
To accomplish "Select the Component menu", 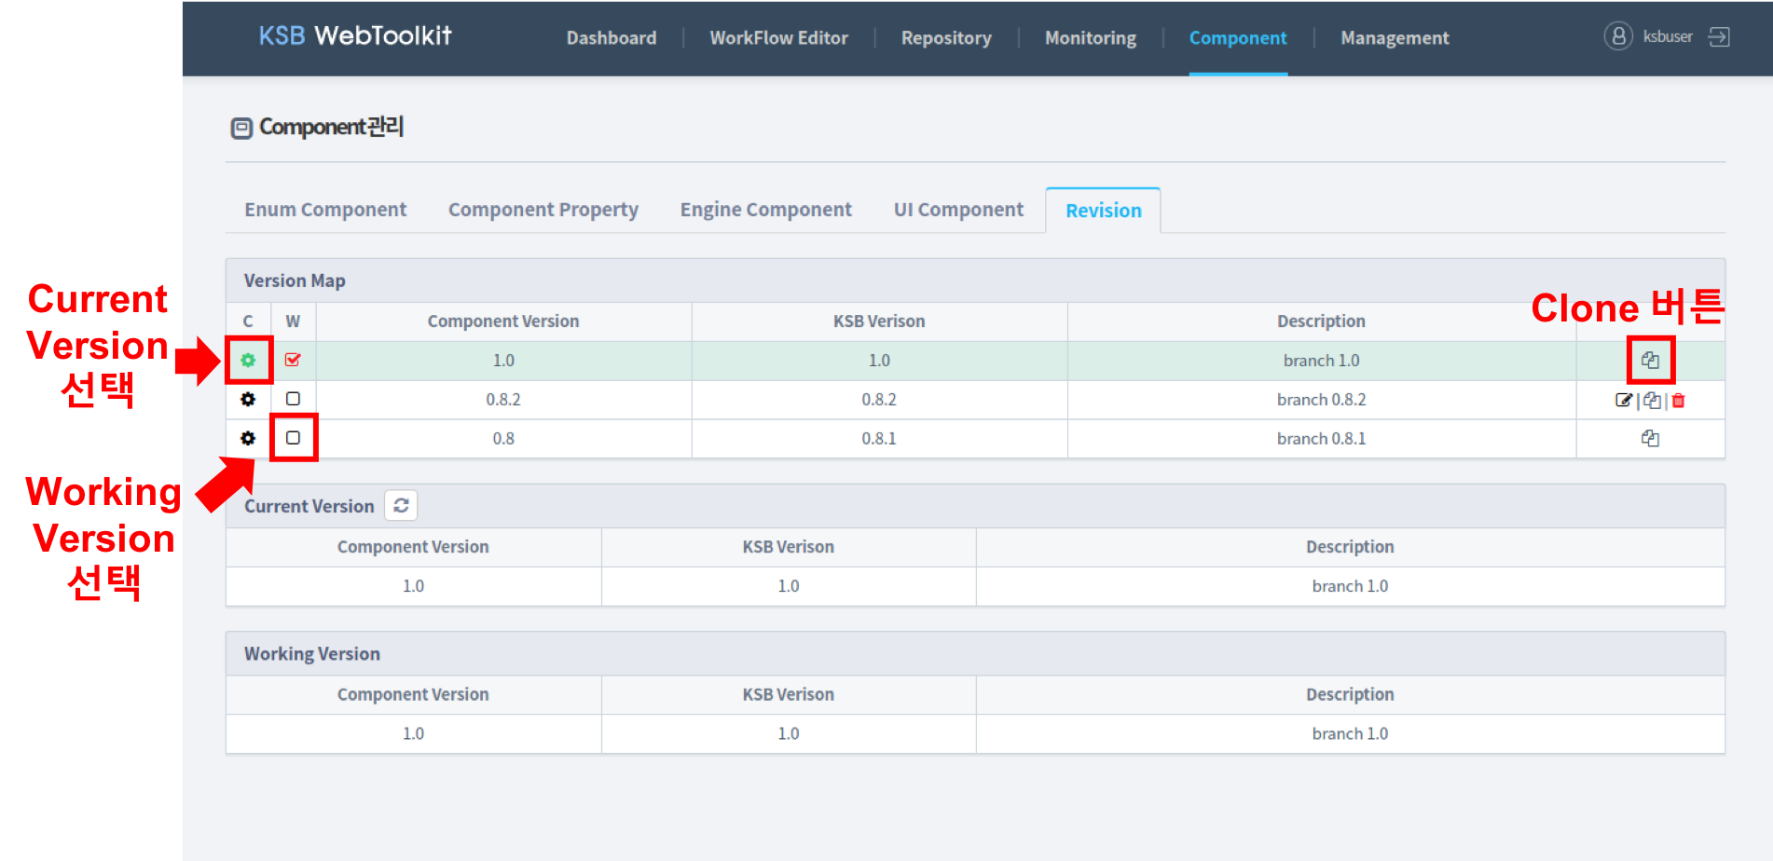I will point(1238,38).
